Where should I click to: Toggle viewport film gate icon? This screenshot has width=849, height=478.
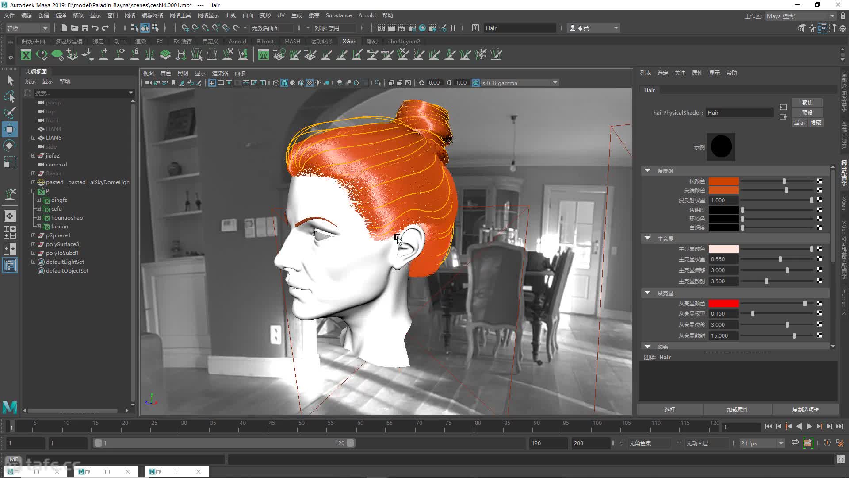coord(221,83)
